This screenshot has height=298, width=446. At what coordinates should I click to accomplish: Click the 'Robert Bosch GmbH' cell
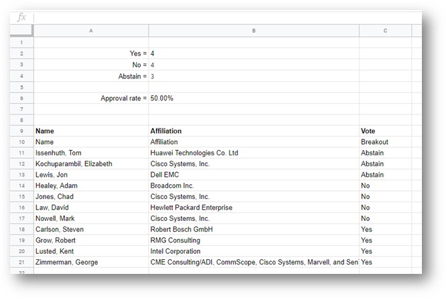254,230
